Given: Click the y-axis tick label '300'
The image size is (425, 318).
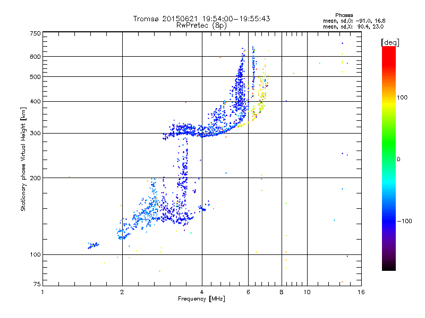Looking at the screenshot, I should click(x=35, y=134).
